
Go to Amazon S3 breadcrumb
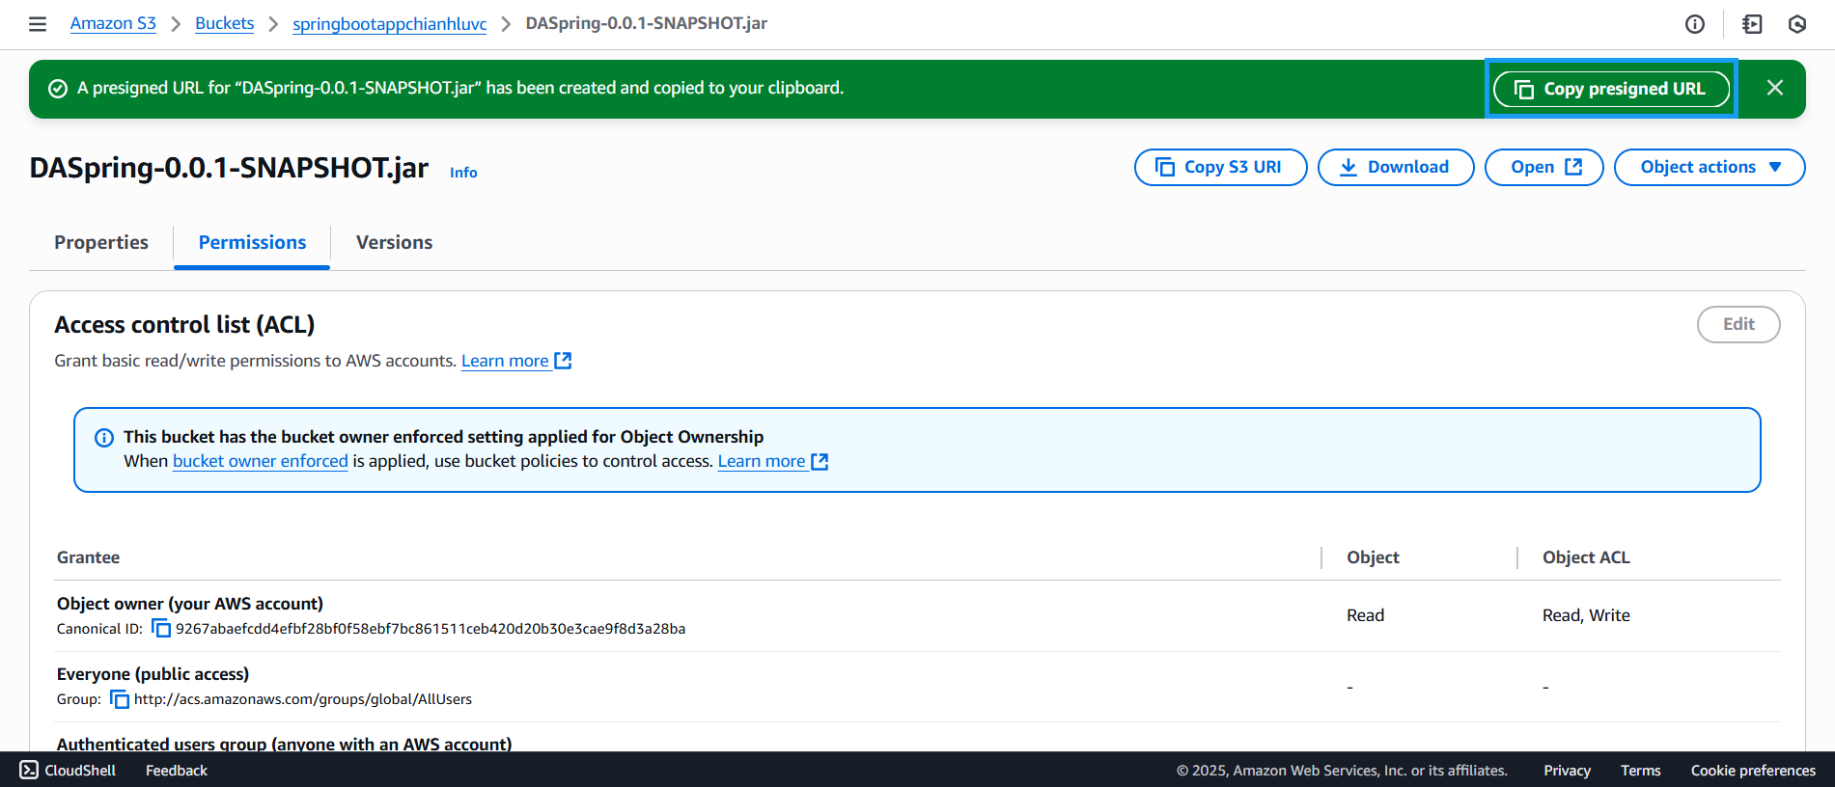pyautogui.click(x=113, y=23)
